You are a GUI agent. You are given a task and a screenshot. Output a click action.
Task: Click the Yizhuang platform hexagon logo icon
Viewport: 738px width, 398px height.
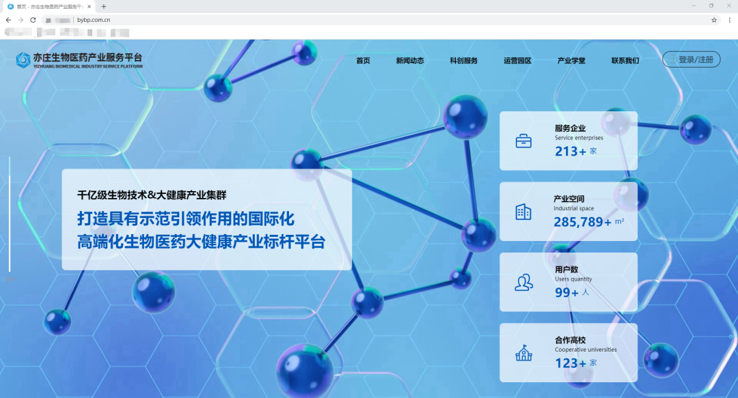[23, 60]
